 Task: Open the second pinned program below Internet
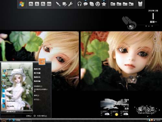(7, 75)
